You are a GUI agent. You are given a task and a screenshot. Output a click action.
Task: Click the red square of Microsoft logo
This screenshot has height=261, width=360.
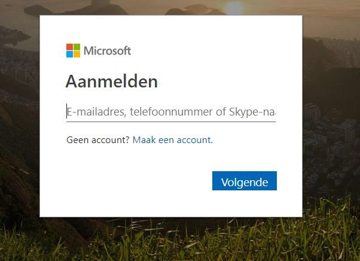pos(69,47)
